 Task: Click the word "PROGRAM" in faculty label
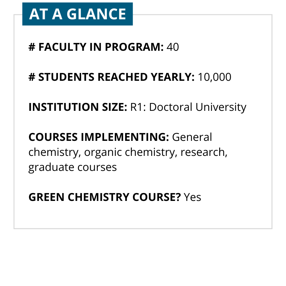point(138,47)
